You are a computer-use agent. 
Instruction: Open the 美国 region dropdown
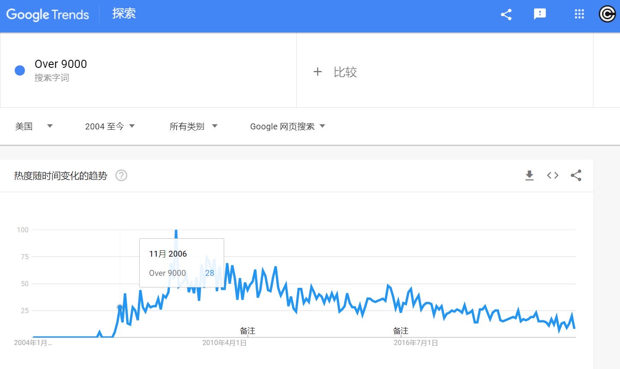[x=34, y=126]
